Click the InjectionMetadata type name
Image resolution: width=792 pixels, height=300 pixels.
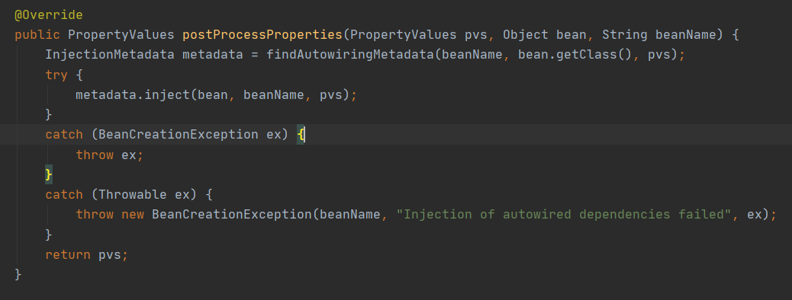(110, 55)
